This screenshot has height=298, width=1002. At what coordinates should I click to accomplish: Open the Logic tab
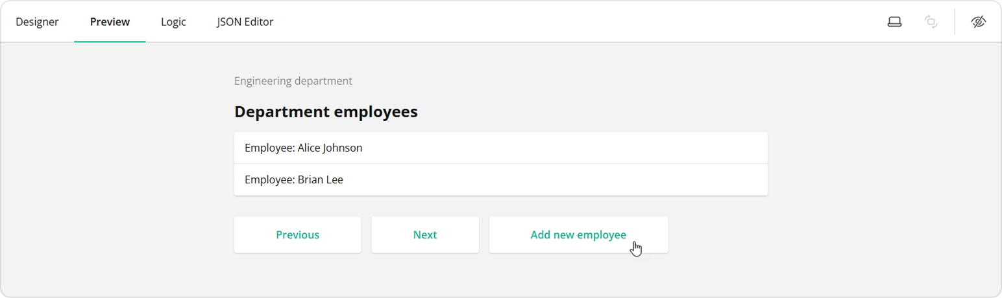click(x=173, y=22)
